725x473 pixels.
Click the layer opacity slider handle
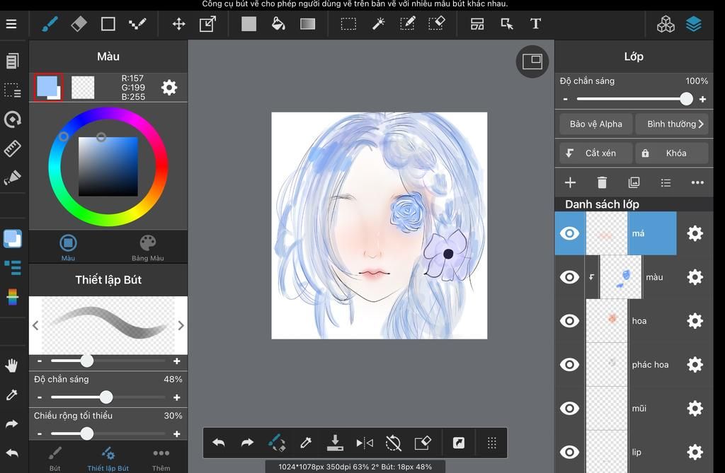point(686,99)
